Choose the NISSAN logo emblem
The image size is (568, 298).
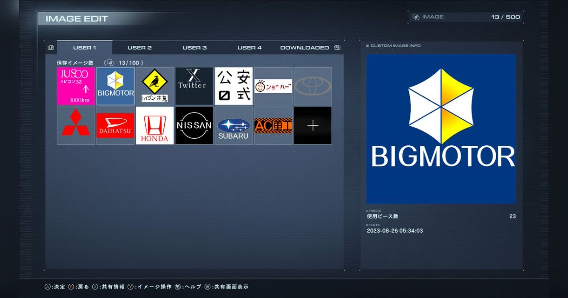[x=194, y=125]
